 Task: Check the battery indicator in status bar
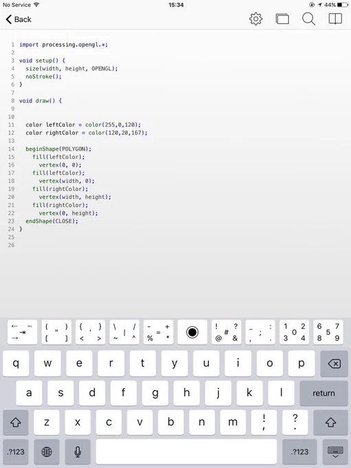pos(343,5)
